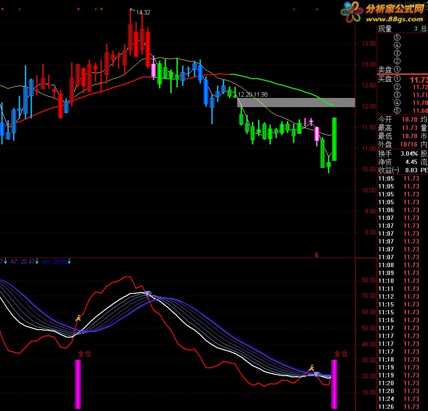This screenshot has height=411, width=428.
Task: Select the AA: 20.85 indicator value
Action: click(54, 261)
